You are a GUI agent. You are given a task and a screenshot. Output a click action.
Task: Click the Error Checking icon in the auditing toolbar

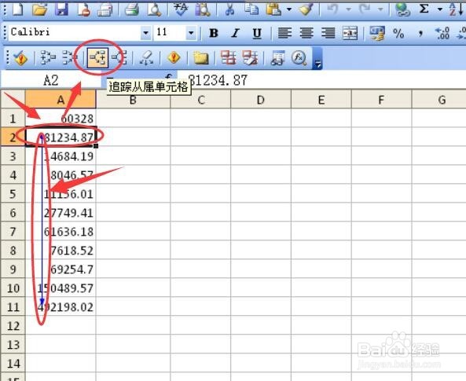(x=20, y=57)
